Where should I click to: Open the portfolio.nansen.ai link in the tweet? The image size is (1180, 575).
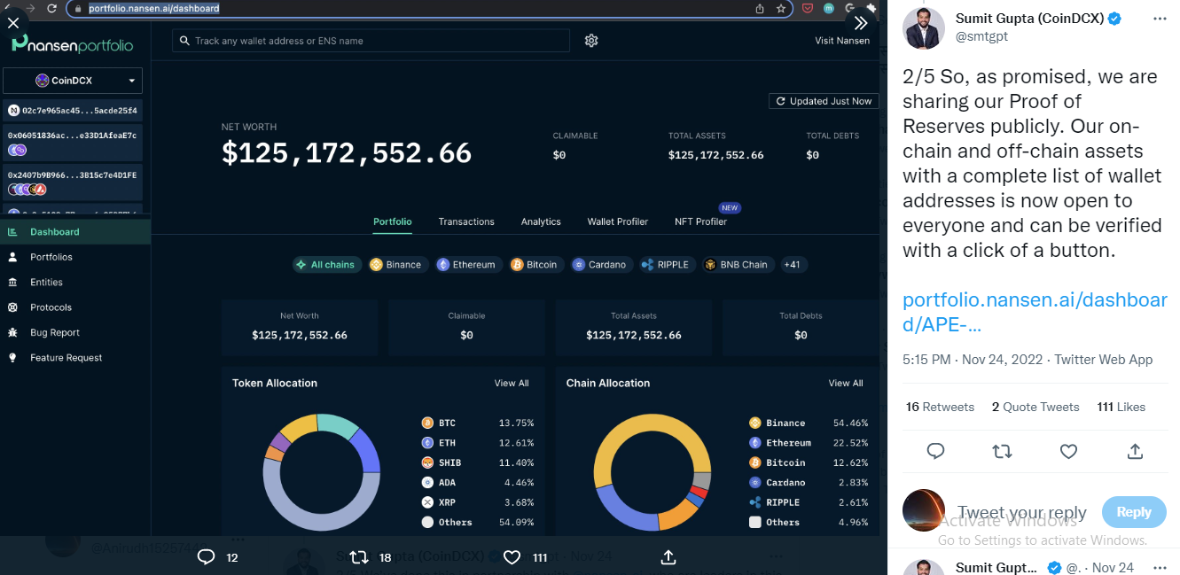pos(1035,312)
